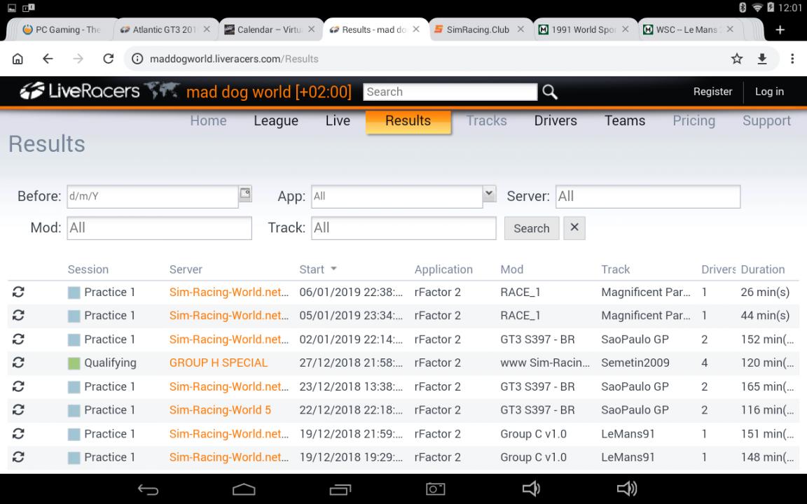Open the Home menu item
The width and height of the screenshot is (807, 504).
209,121
